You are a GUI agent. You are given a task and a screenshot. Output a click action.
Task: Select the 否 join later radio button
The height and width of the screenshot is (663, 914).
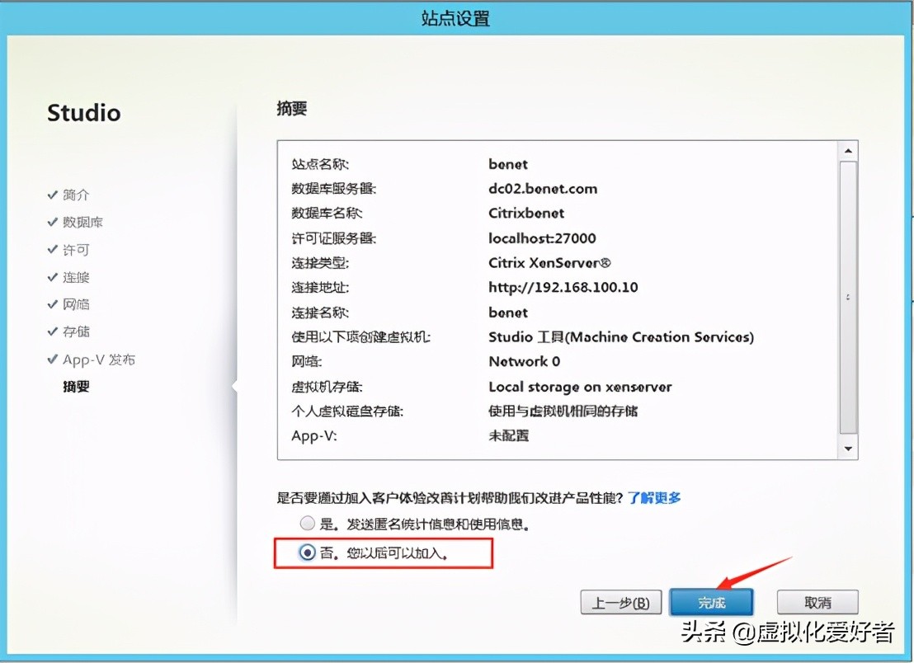tap(307, 552)
